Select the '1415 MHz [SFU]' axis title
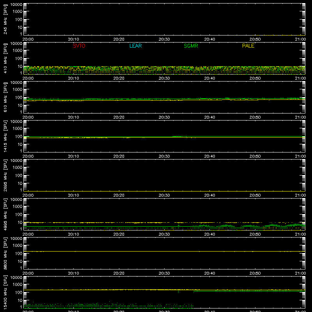Viewport: 312px width, 312px height. (x=5, y=136)
